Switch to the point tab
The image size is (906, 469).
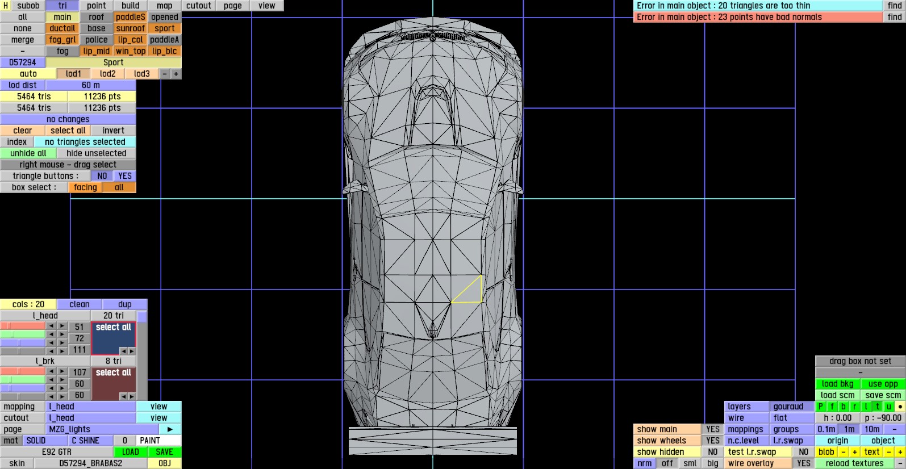tap(97, 6)
